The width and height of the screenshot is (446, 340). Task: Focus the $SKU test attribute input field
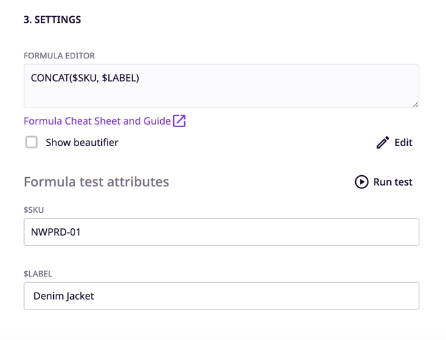pyautogui.click(x=221, y=232)
